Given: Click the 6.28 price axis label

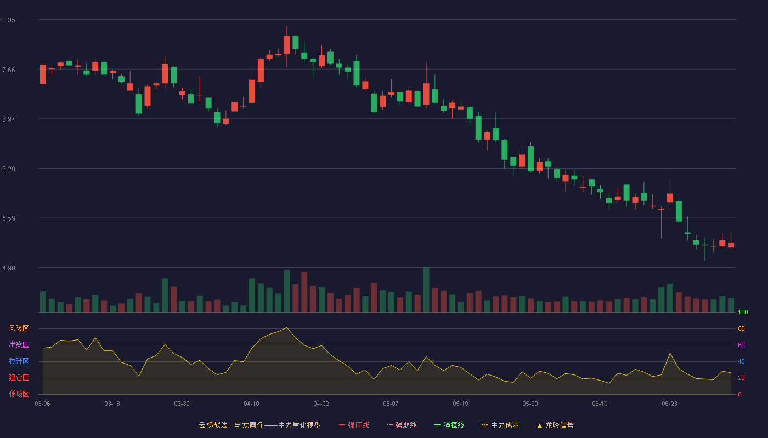Looking at the screenshot, I should point(9,169).
